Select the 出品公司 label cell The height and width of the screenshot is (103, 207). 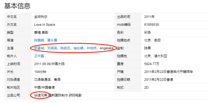click(x=18, y=95)
